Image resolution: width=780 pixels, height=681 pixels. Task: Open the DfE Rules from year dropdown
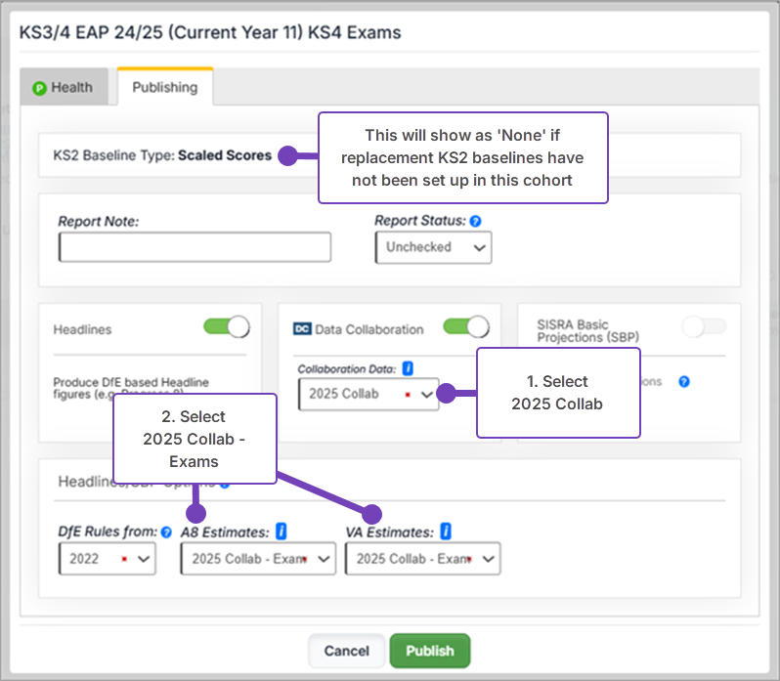[x=107, y=560]
